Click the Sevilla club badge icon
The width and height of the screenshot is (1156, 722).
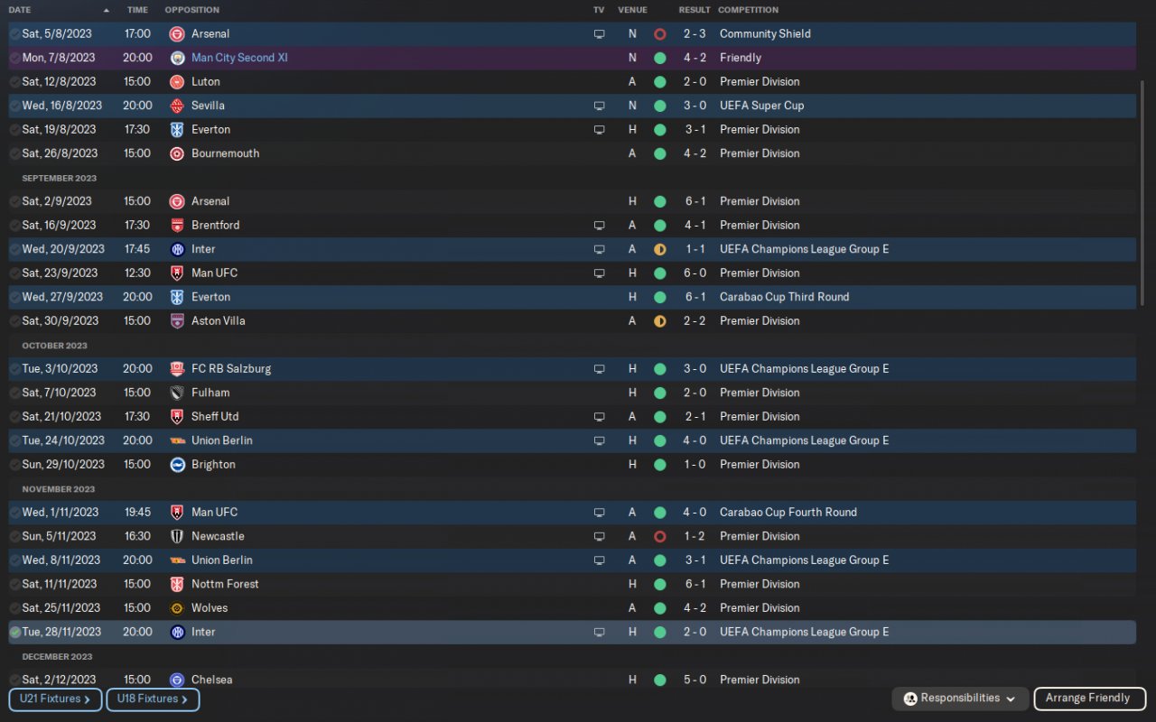[x=177, y=106]
